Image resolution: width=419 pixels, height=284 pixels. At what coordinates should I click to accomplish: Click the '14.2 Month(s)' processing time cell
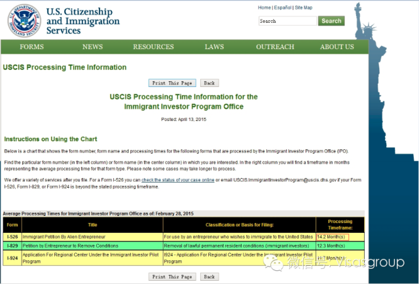340,237
